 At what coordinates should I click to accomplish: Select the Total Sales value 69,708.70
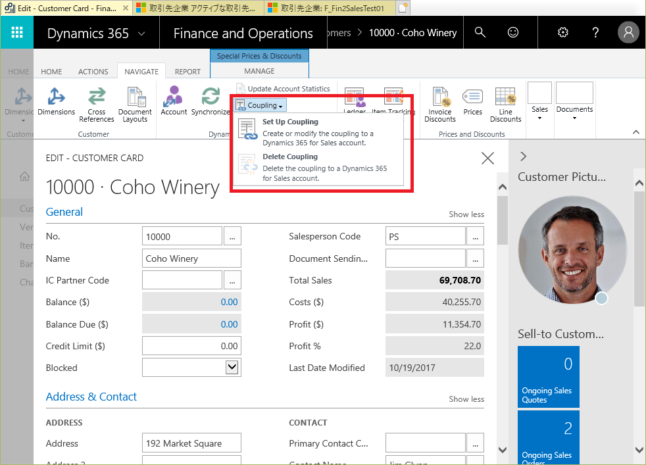pyautogui.click(x=460, y=280)
